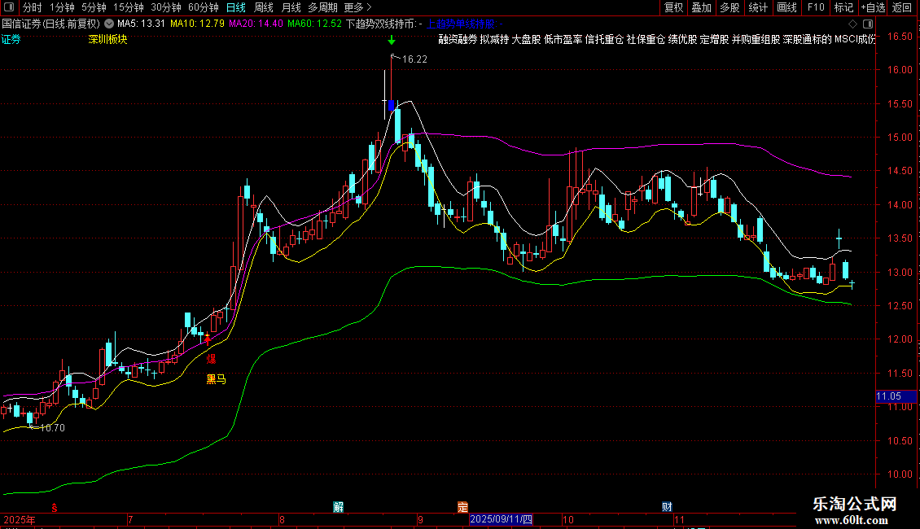Click the diamond icon at chart top-right
Viewport: 920px width, 529px height.
[853, 24]
